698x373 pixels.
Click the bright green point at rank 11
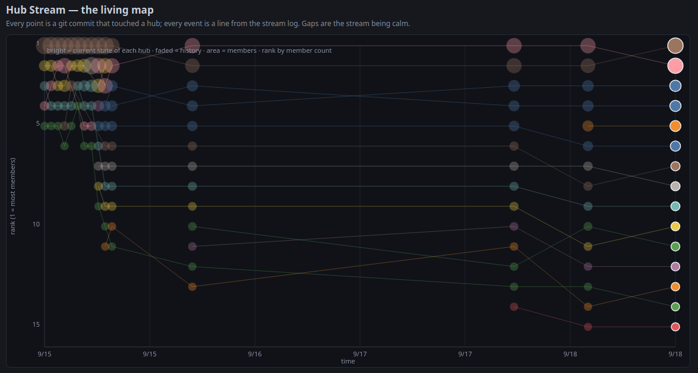coord(675,246)
